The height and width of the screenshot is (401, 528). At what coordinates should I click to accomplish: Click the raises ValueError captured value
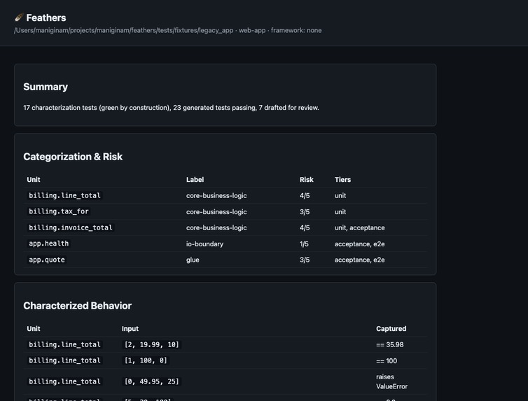tap(391, 381)
